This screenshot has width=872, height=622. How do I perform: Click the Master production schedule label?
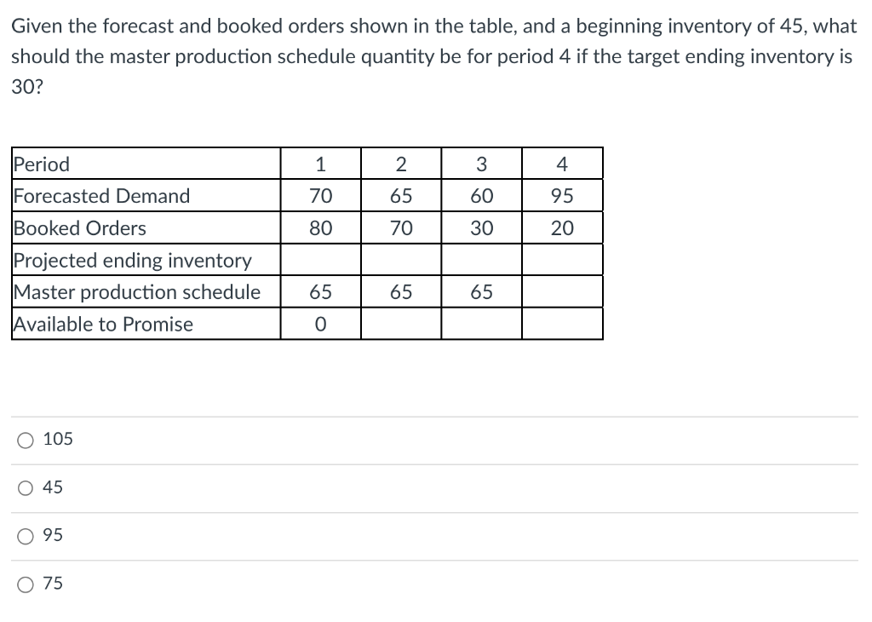pyautogui.click(x=136, y=291)
